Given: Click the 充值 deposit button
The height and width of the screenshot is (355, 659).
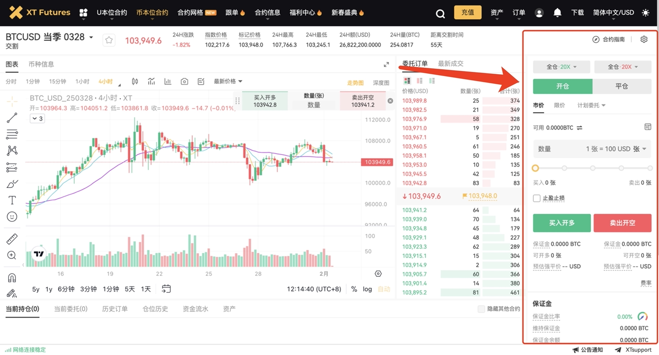Looking at the screenshot, I should click(467, 13).
